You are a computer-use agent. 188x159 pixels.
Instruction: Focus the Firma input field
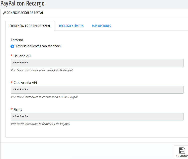(x=97, y=116)
